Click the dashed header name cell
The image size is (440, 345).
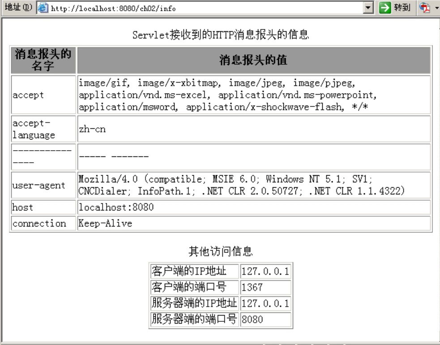pyautogui.click(x=43, y=157)
